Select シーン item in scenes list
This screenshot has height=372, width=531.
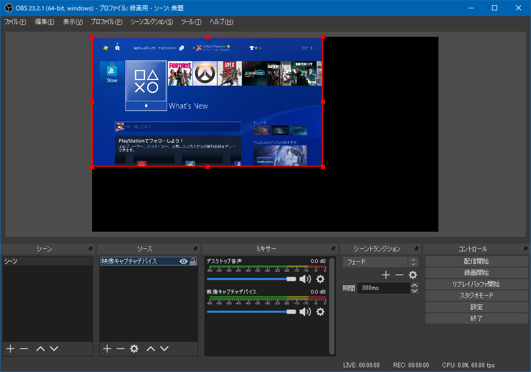pos(48,261)
